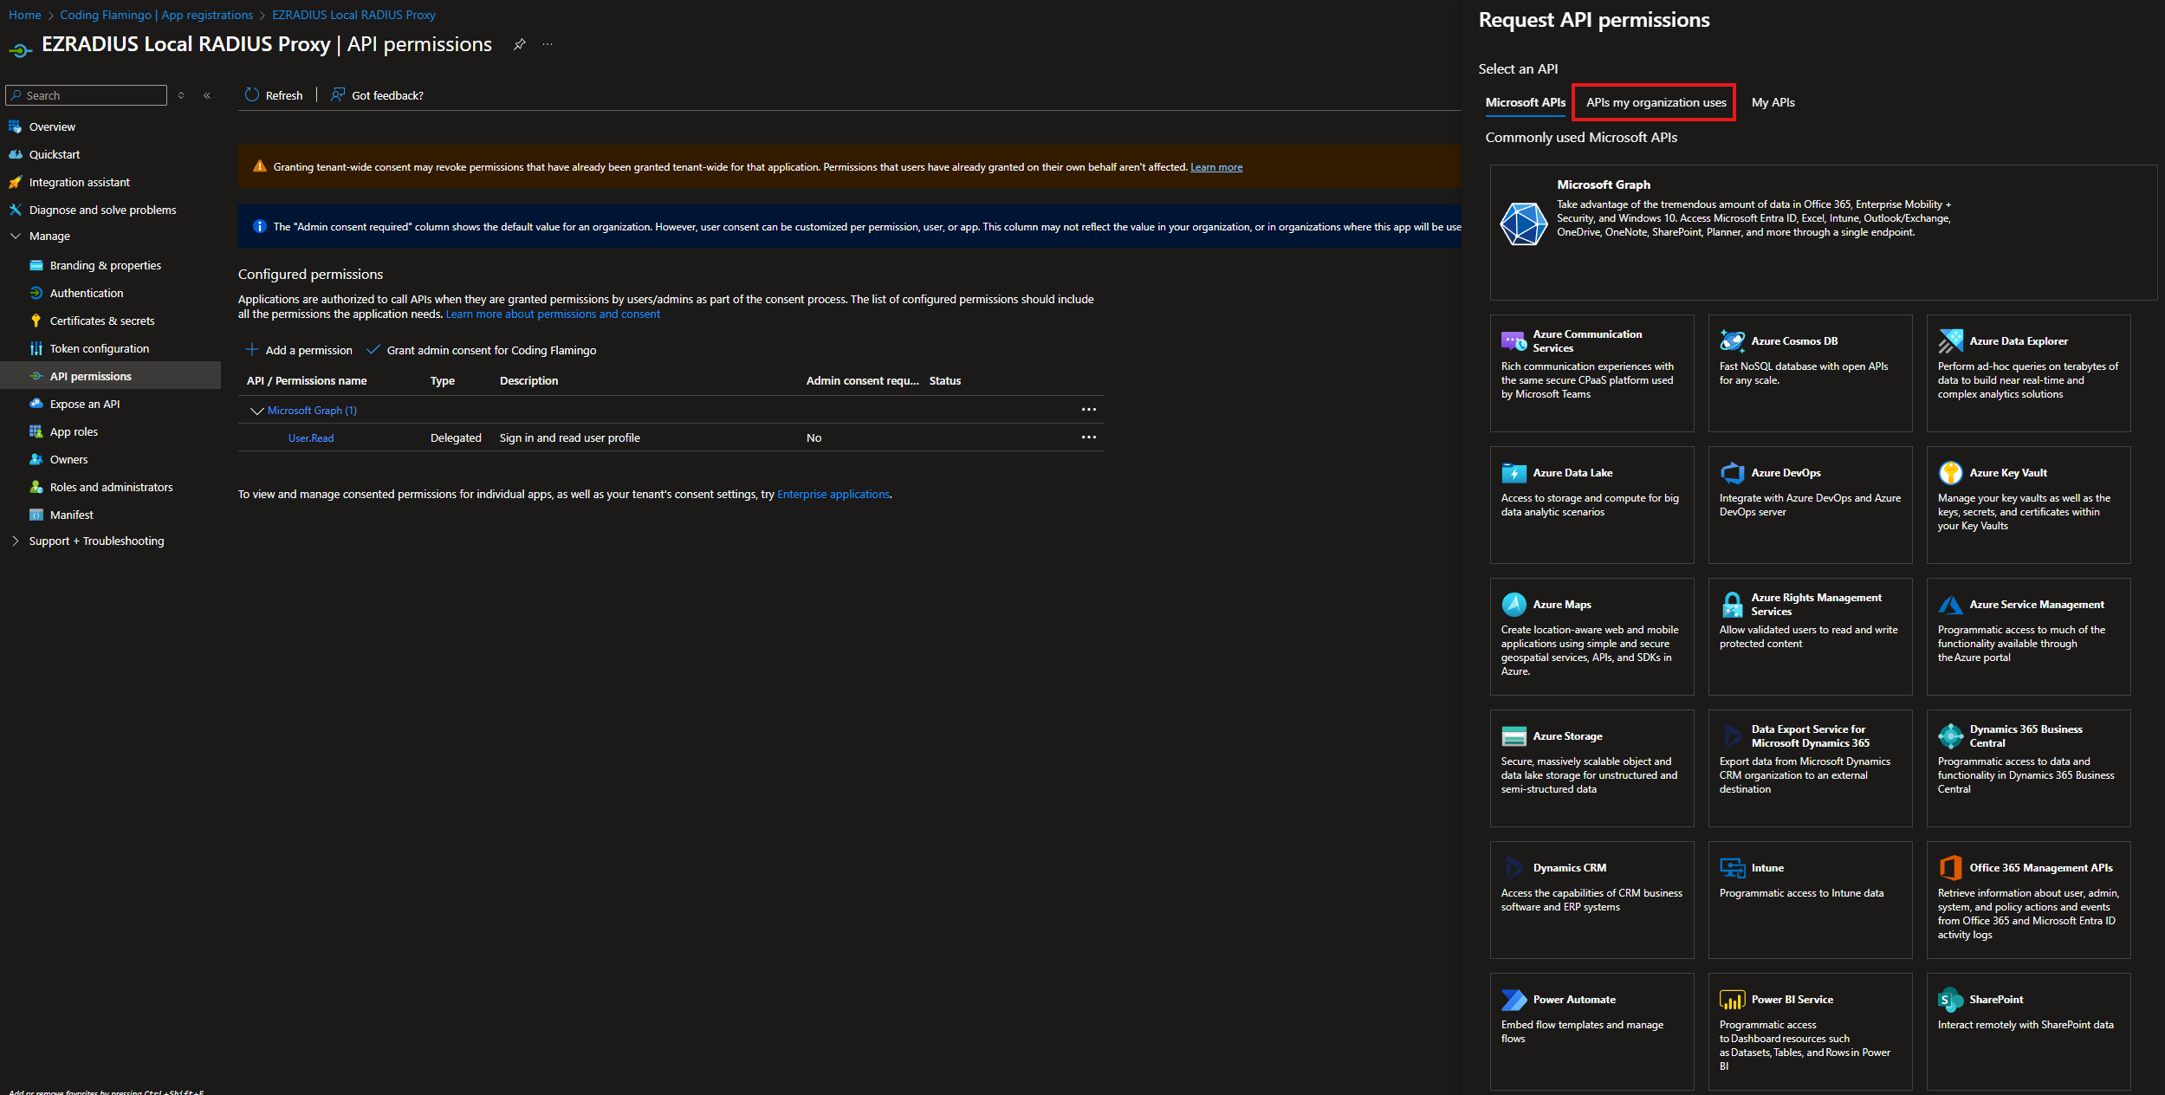Open the Power BI Service icon
This screenshot has height=1095, width=2165.
1732,1000
